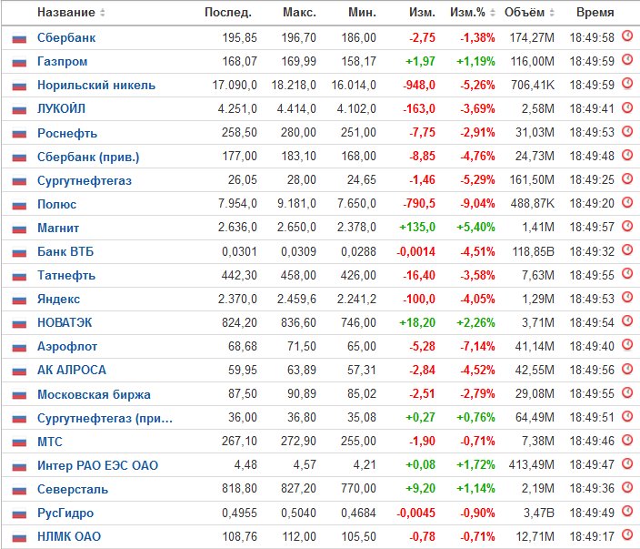Click the clock icon in the ЛУКОЙЛ row
Image resolution: width=640 pixels, height=549 pixels.
click(627, 107)
